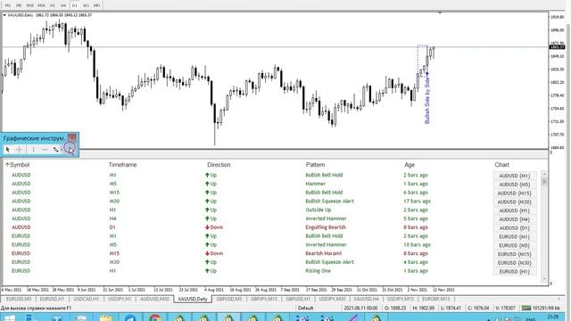
Task: Switch to the USDJPY,H1 chart tab
Action: click(120, 299)
